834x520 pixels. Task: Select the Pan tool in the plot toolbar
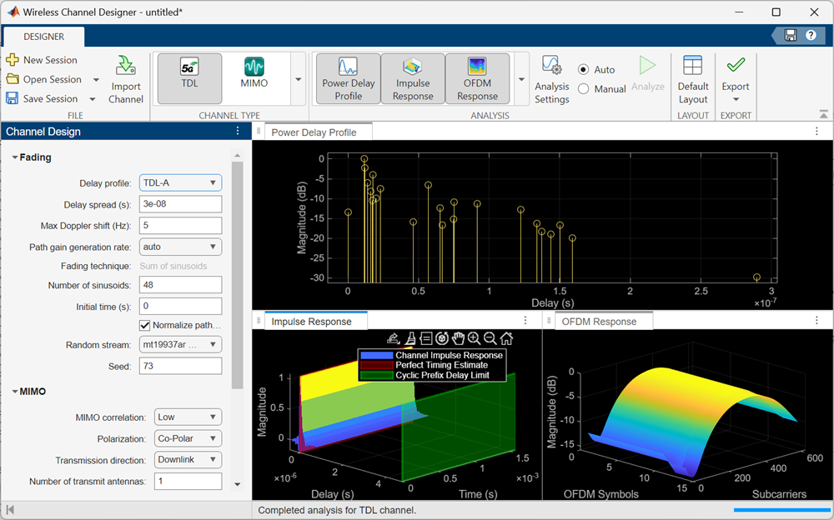tap(459, 338)
